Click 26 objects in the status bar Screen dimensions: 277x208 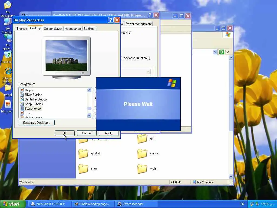coord(26,182)
